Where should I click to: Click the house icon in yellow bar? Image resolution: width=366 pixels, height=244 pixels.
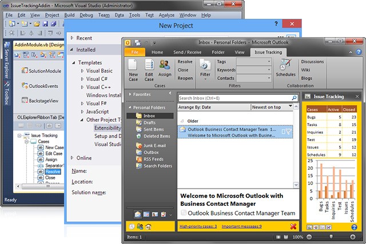pyautogui.click(x=148, y=226)
